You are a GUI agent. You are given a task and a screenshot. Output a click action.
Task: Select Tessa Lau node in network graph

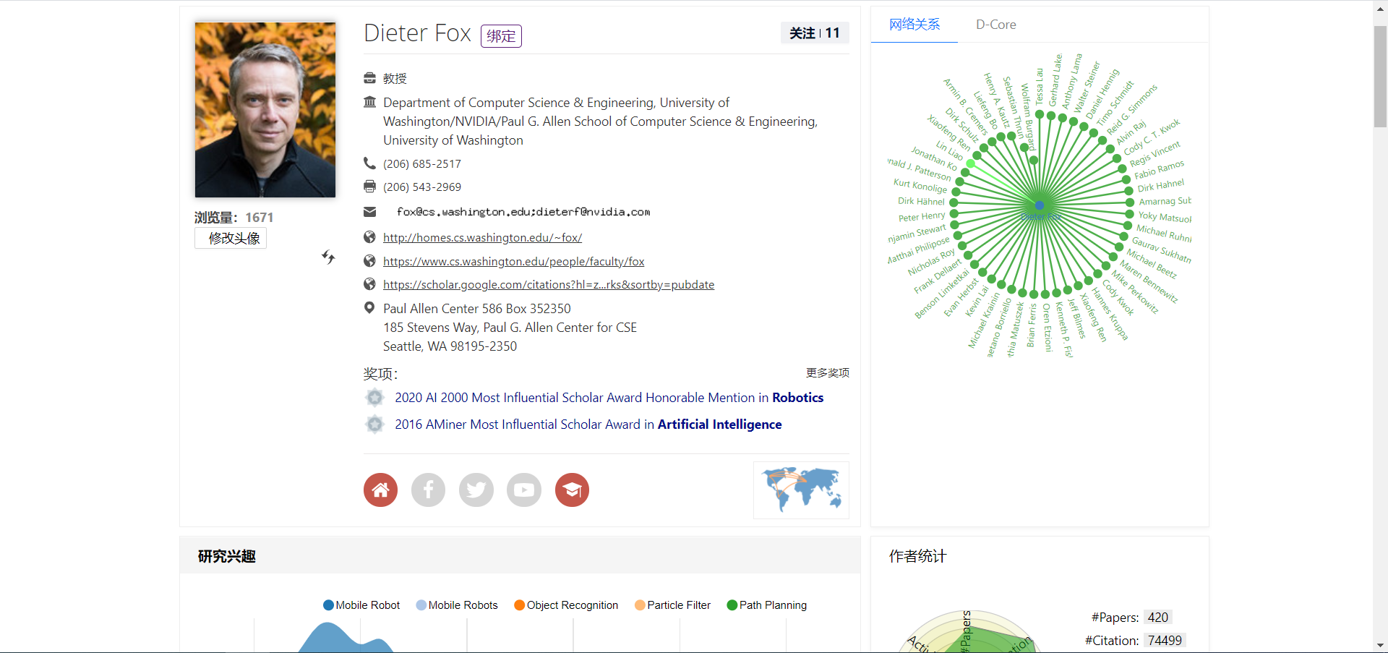tap(1040, 114)
